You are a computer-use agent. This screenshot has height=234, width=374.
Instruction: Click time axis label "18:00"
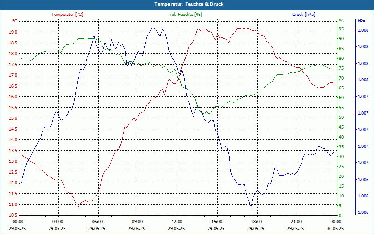pyautogui.click(x=256, y=221)
